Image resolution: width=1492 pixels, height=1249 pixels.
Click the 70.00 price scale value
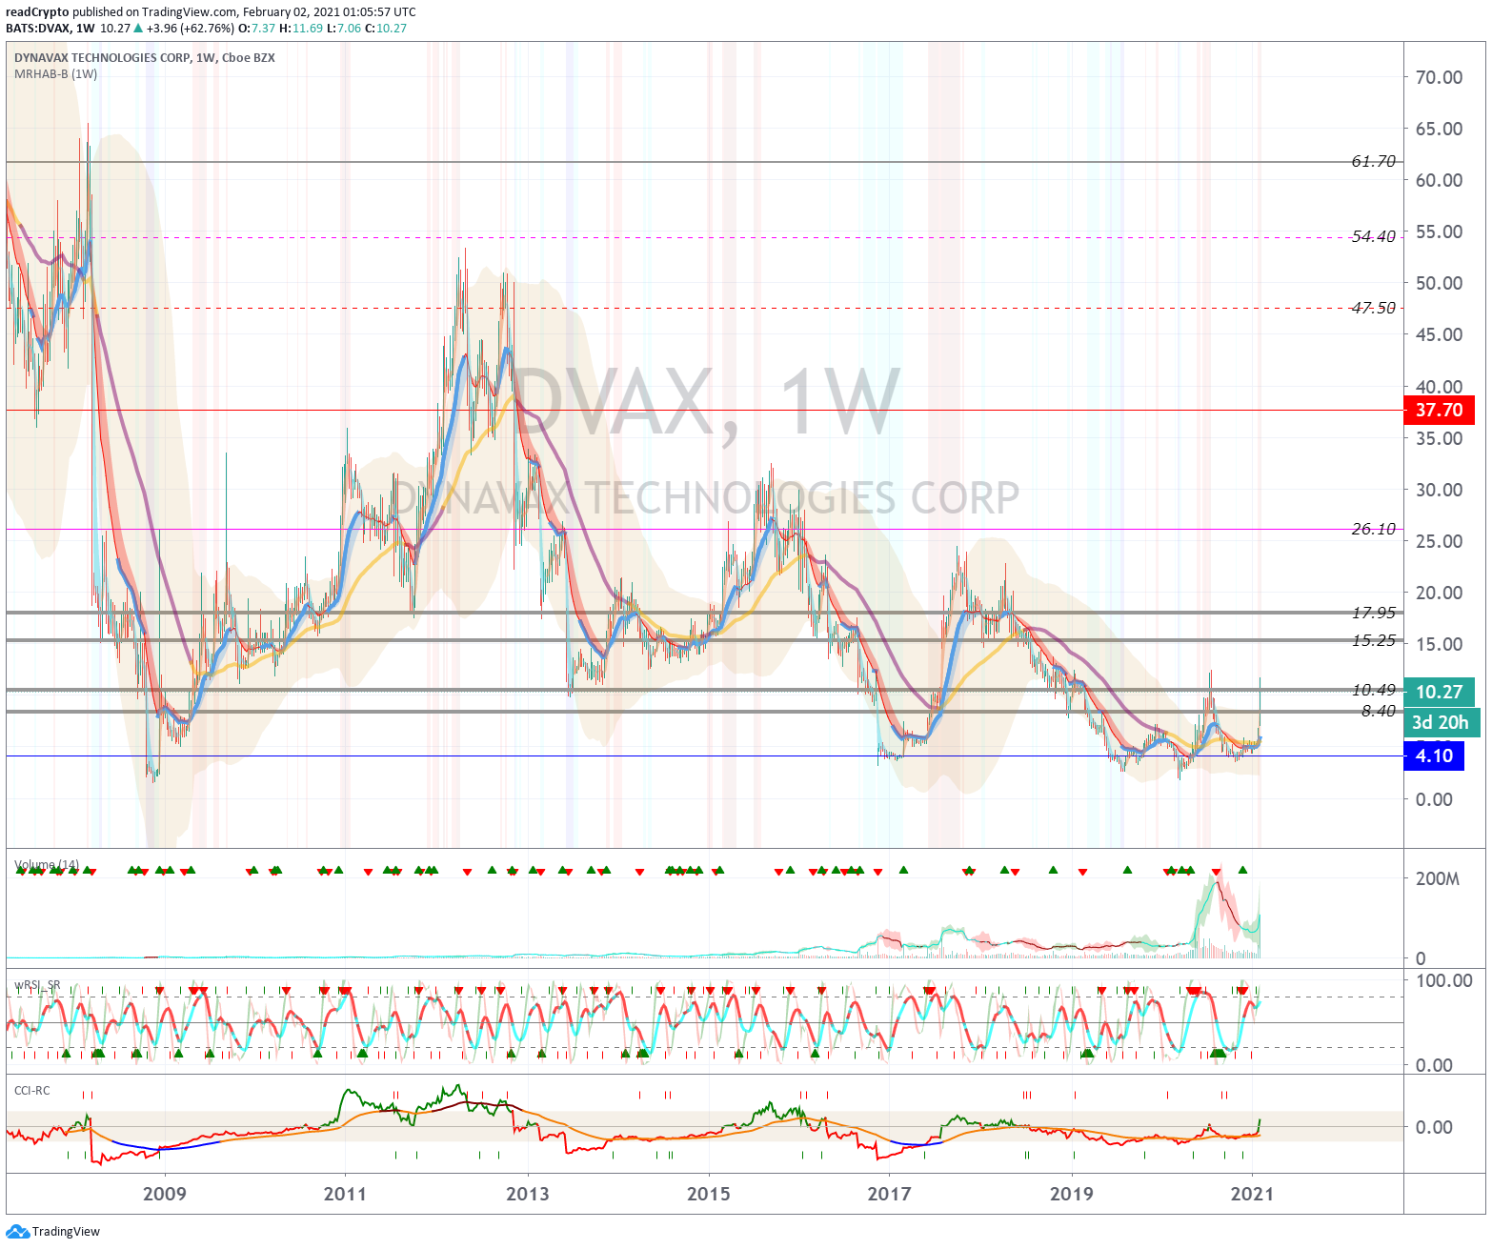(x=1439, y=77)
